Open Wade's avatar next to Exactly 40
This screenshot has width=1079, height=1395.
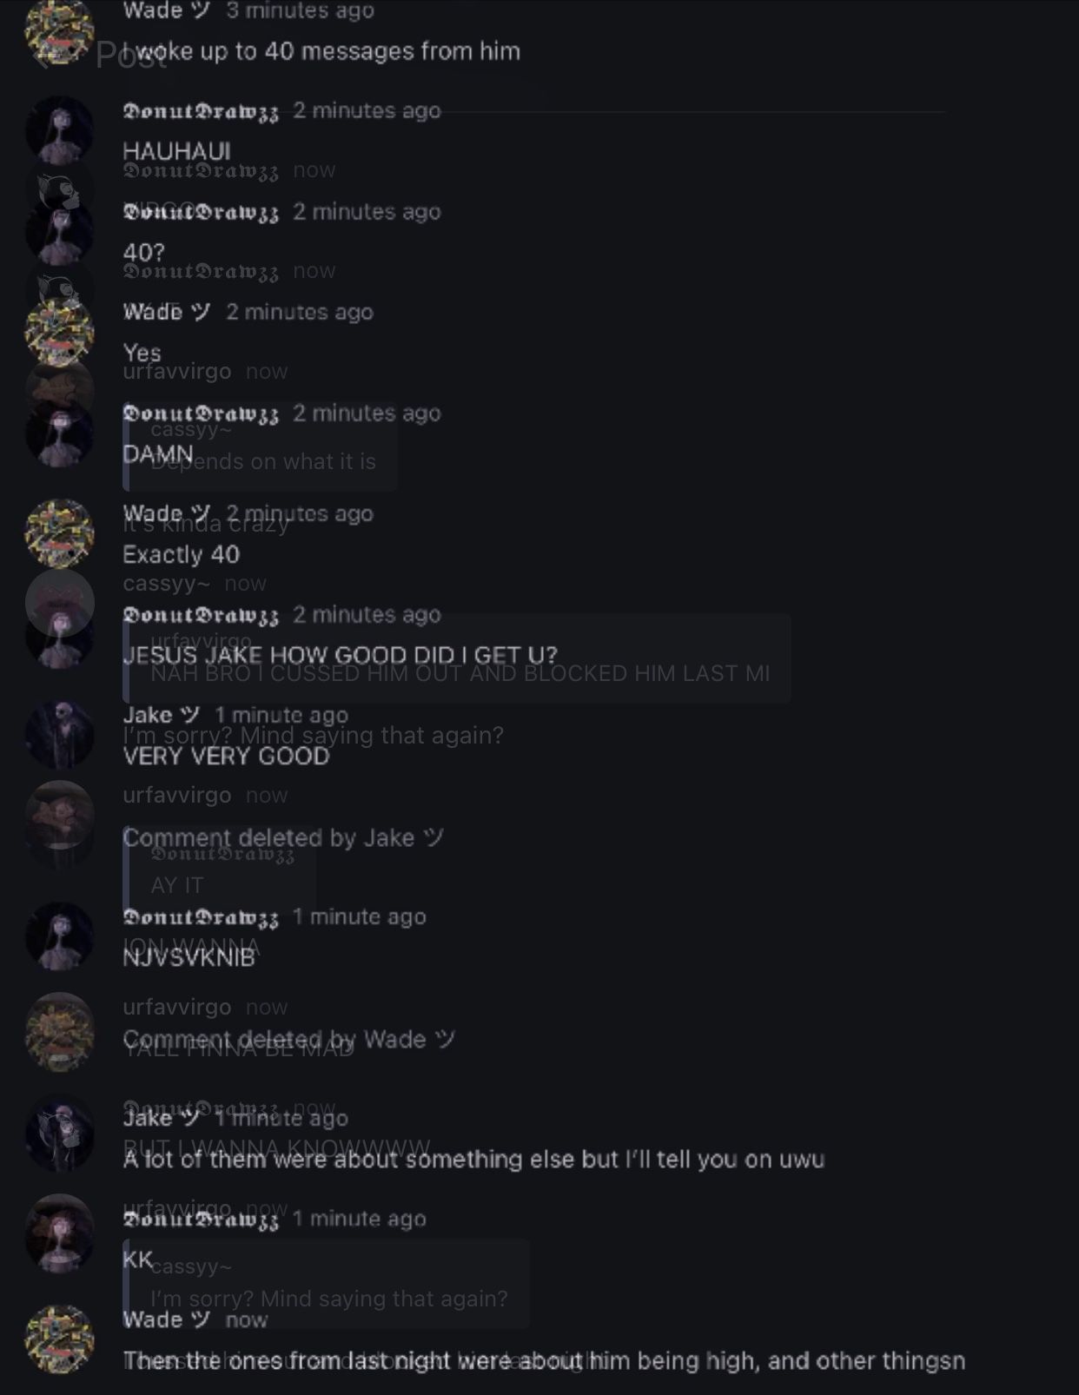point(59,533)
